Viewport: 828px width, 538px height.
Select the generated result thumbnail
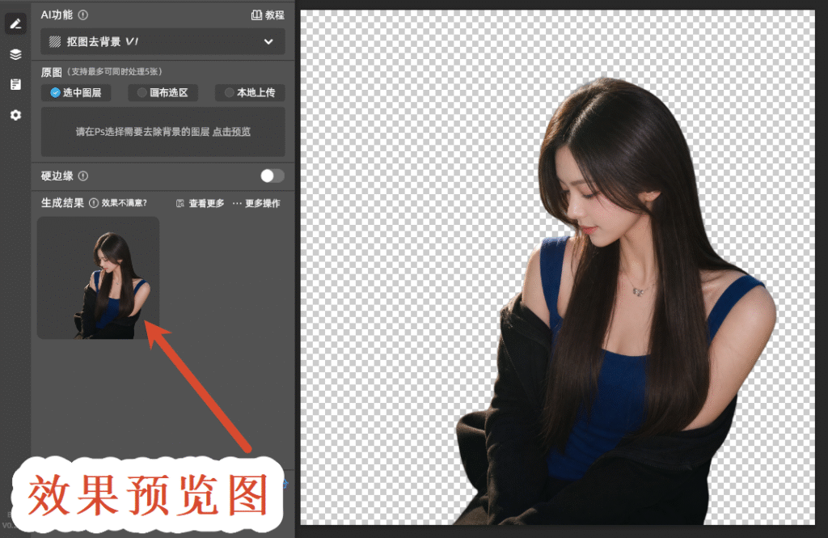pyautogui.click(x=98, y=278)
